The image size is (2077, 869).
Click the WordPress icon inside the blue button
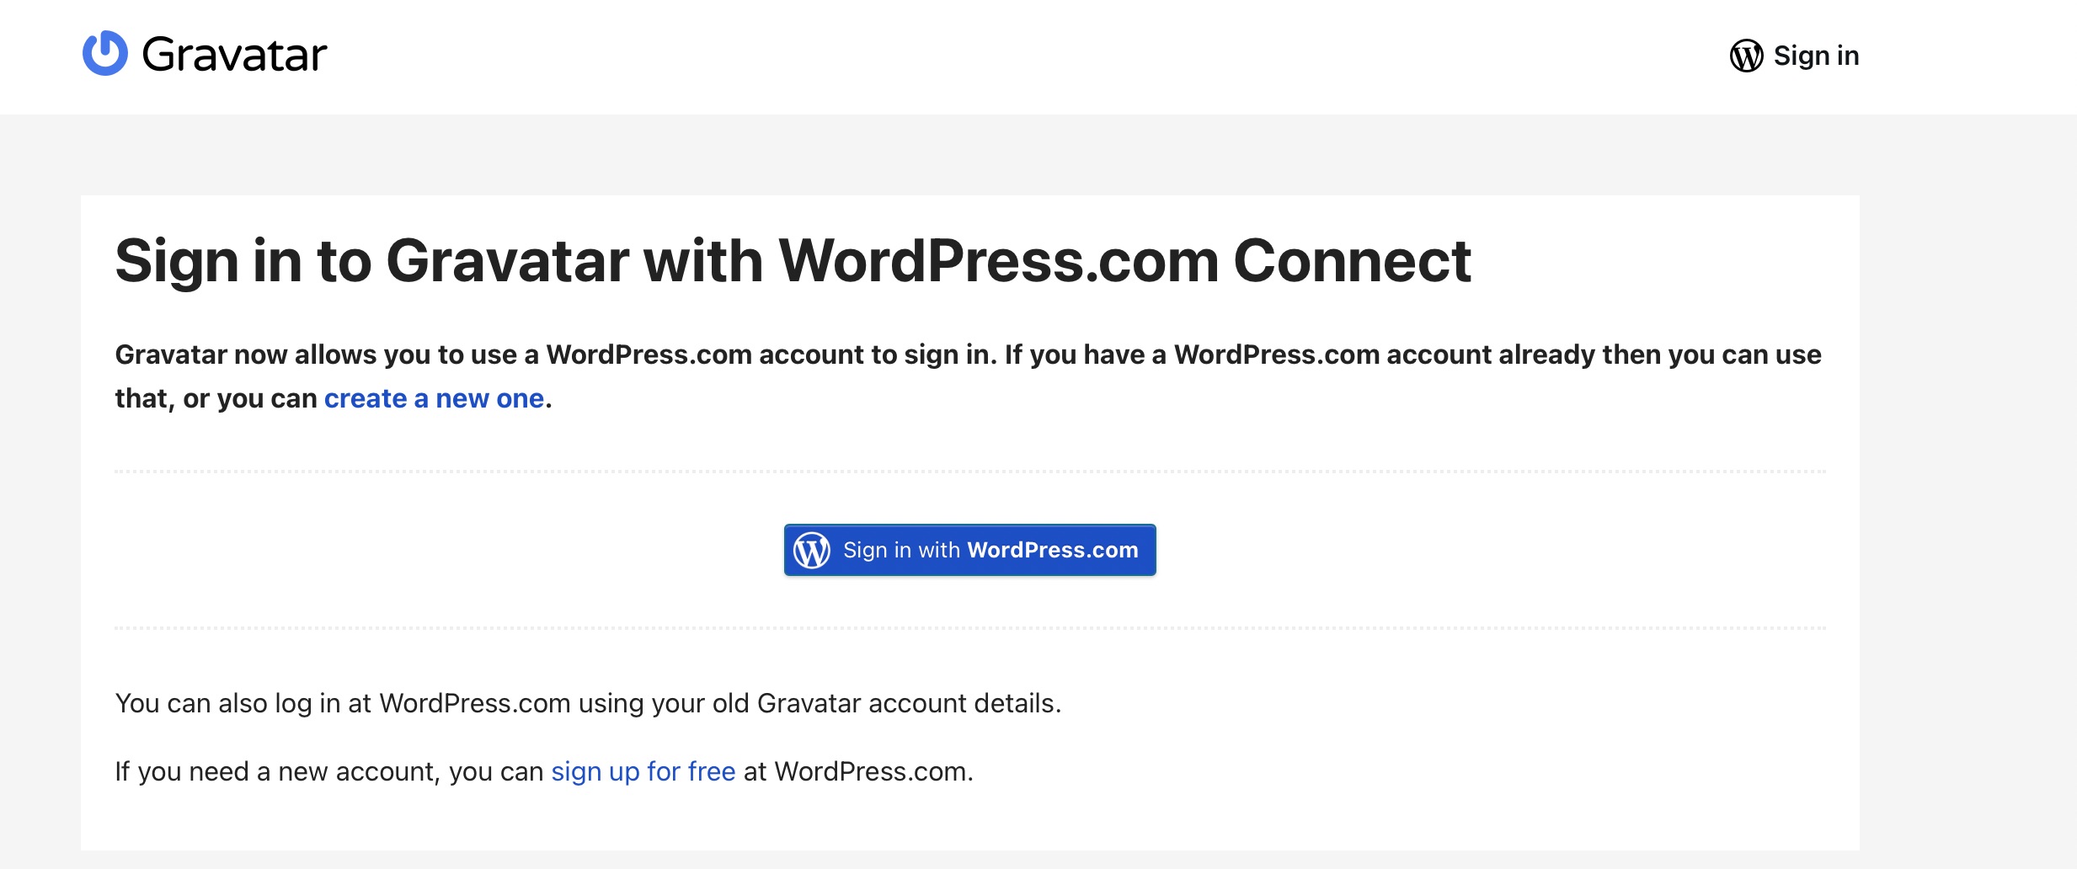(812, 550)
